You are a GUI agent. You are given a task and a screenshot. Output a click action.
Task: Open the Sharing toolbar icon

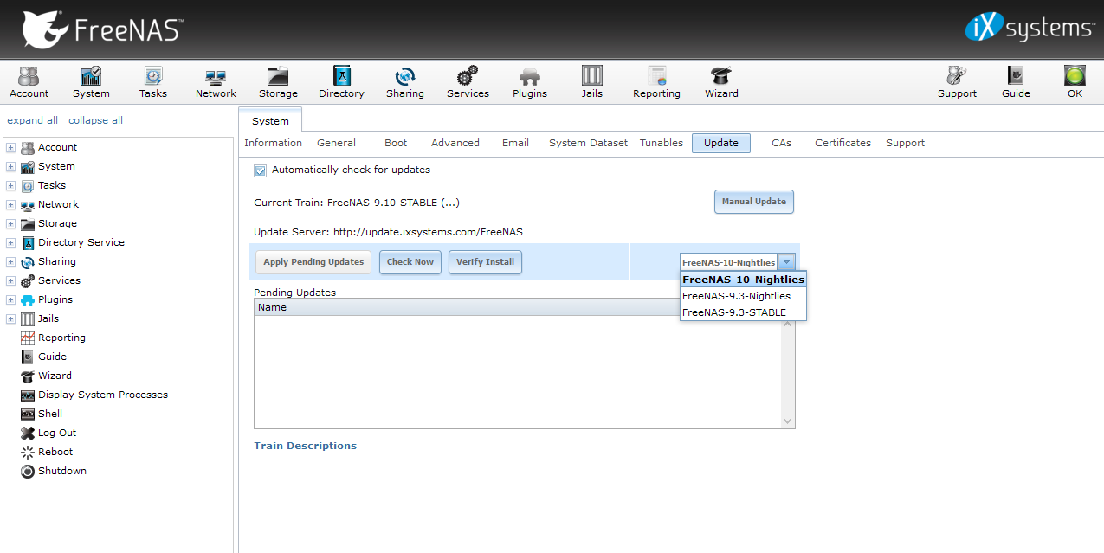pos(405,82)
